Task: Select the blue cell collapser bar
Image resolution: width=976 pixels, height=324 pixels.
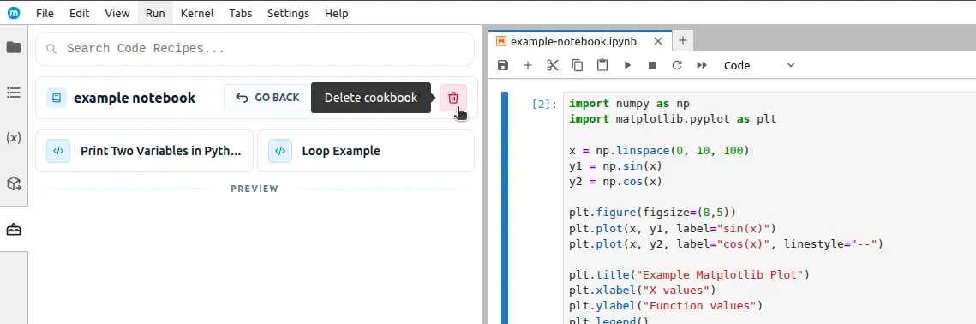Action: click(x=505, y=208)
